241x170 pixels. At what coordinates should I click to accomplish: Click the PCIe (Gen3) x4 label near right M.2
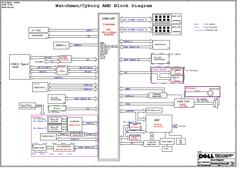pyautogui.click(x=132, y=60)
